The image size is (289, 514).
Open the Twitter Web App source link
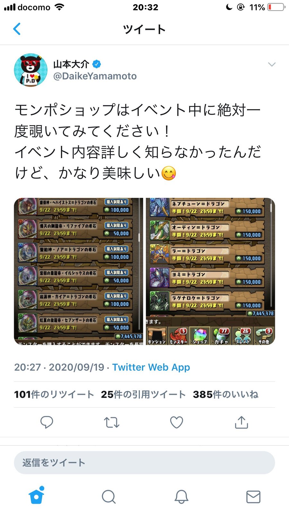[x=151, y=367]
